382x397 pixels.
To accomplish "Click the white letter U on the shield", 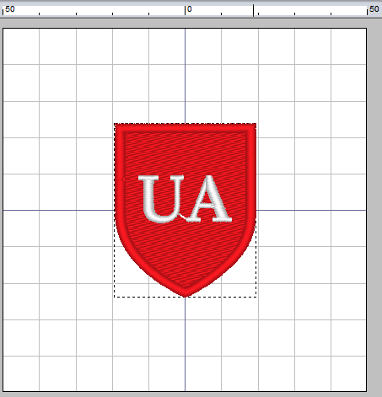I will pyautogui.click(x=161, y=199).
